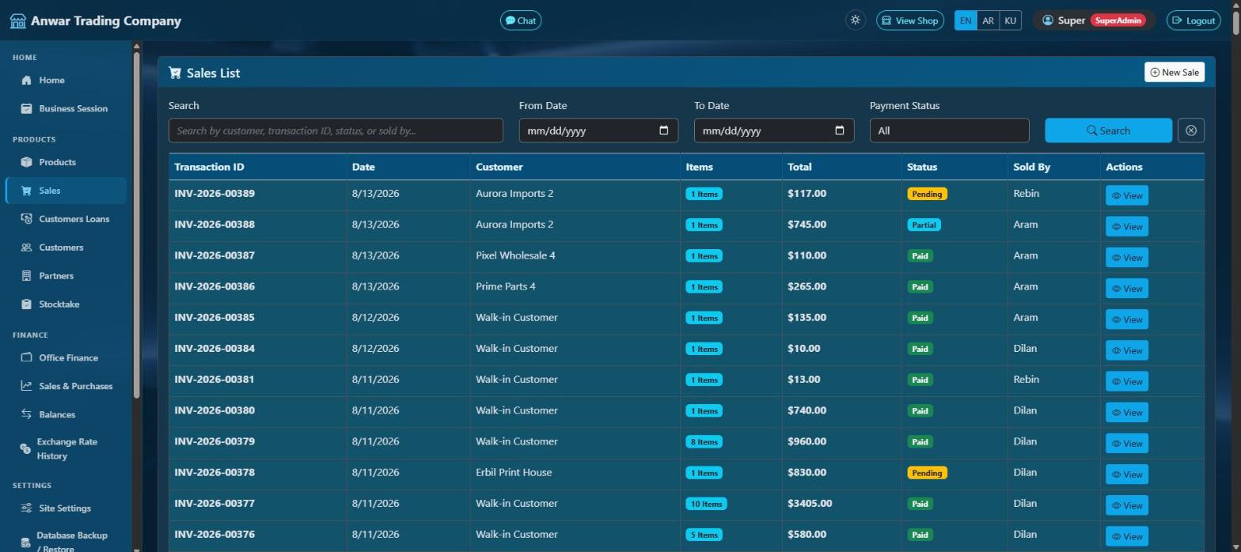Create a New Sale
Screen dimensions: 1241x552
1175,72
